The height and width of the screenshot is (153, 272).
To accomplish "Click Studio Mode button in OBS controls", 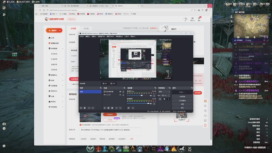I will click(x=182, y=101).
